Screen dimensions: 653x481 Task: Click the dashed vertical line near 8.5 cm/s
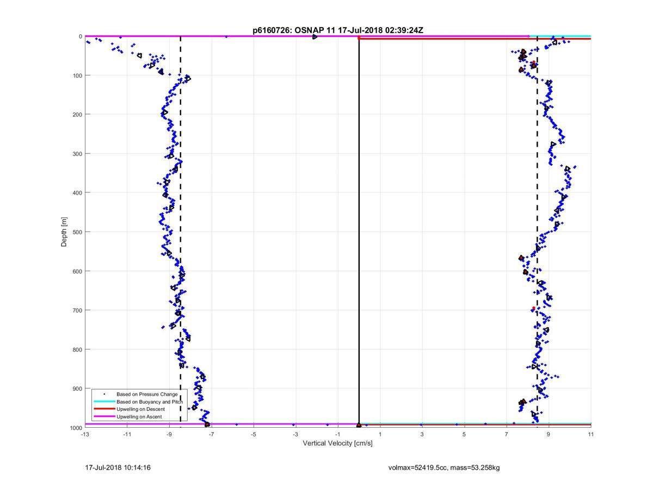[x=537, y=232]
